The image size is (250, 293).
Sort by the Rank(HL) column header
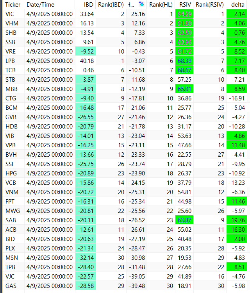[x=161, y=4]
